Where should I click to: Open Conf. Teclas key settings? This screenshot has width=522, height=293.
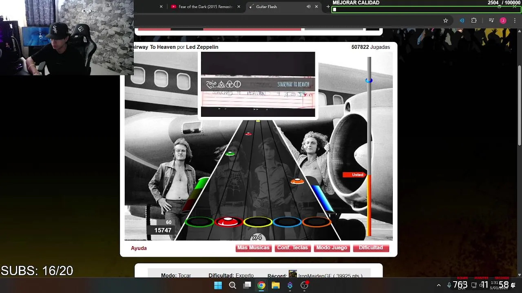tap(292, 248)
